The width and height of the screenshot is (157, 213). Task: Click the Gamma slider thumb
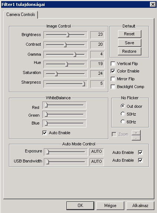click(x=75, y=55)
